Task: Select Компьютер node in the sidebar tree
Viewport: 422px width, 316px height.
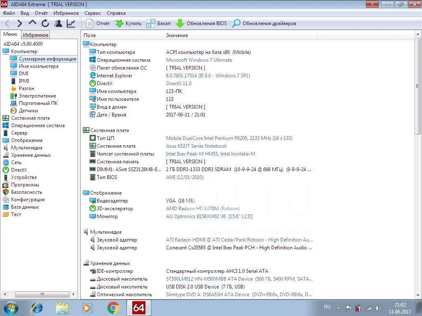Action: [x=24, y=51]
